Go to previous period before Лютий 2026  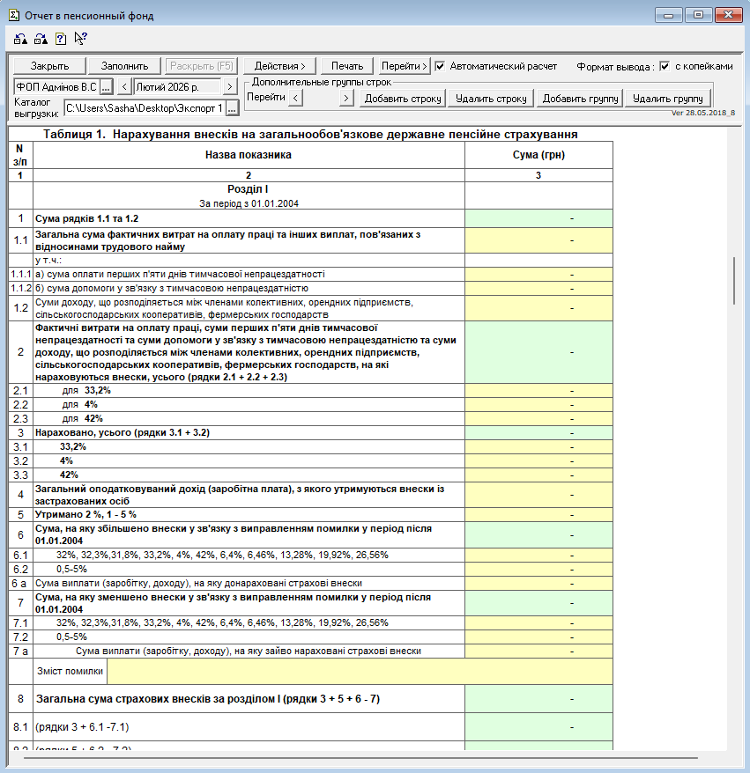(124, 87)
